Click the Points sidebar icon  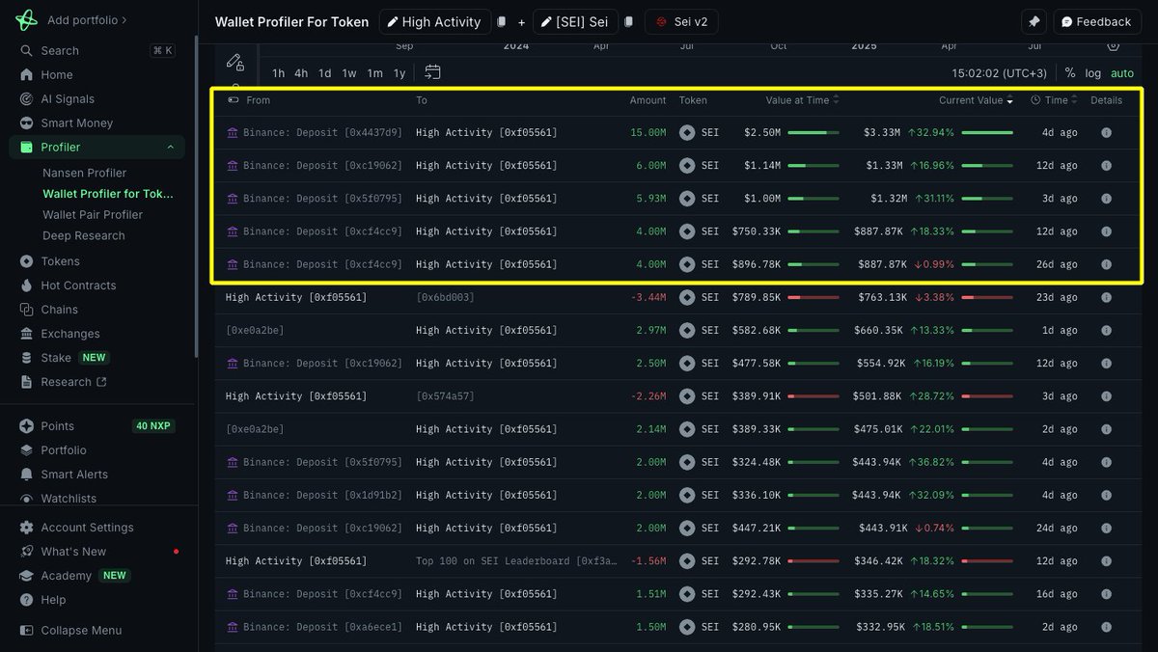26,426
